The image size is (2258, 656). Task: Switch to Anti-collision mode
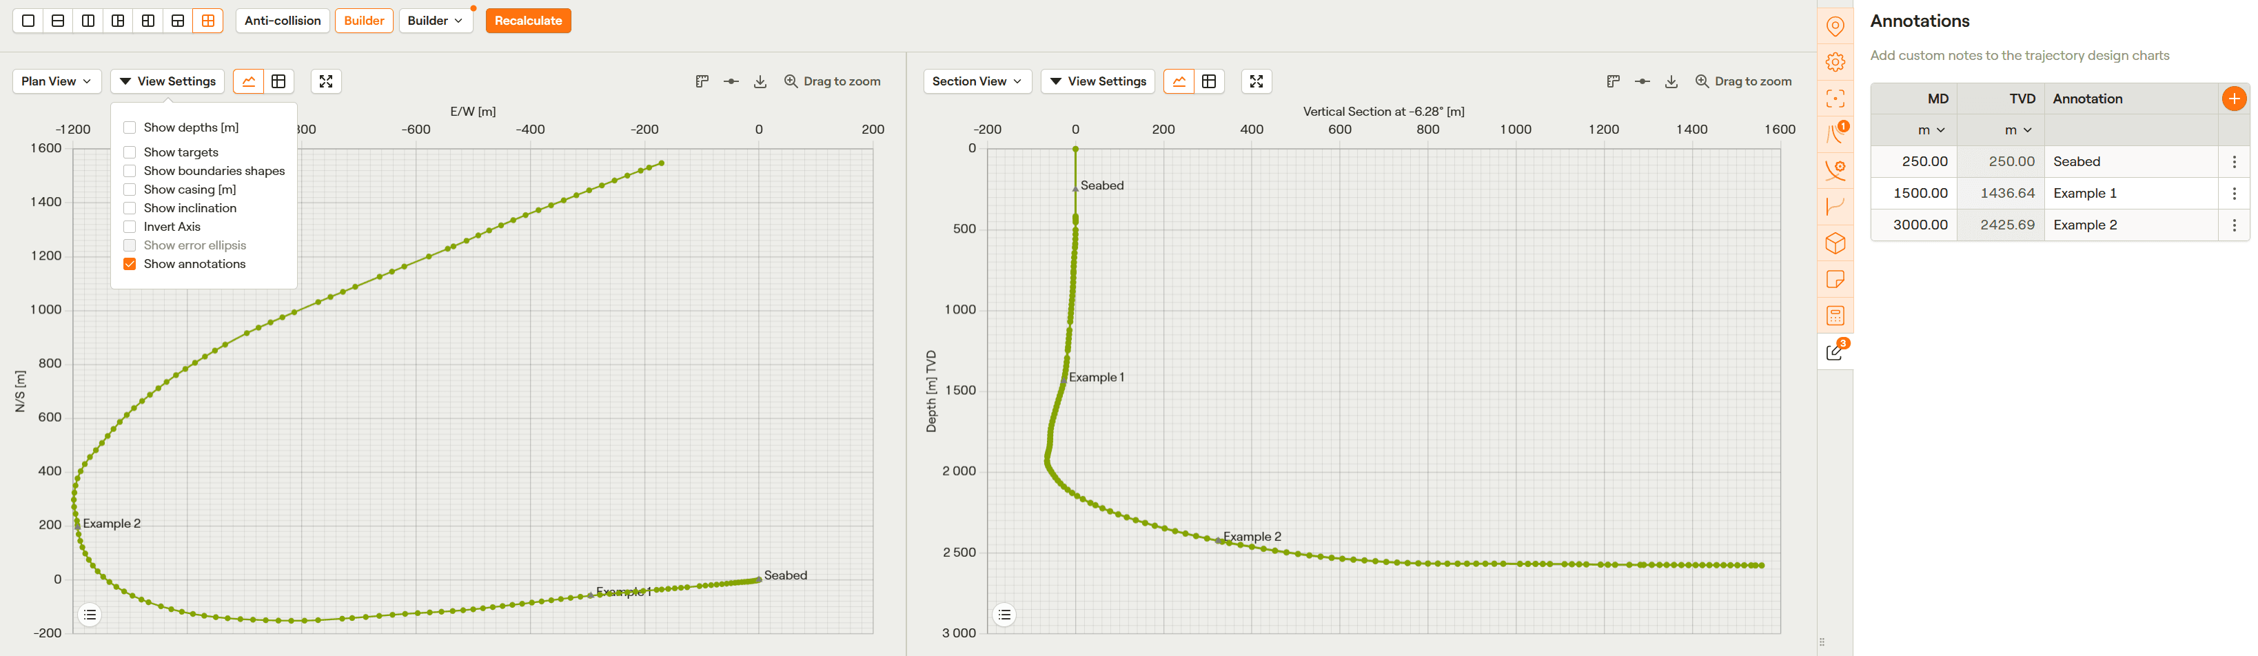pyautogui.click(x=283, y=21)
